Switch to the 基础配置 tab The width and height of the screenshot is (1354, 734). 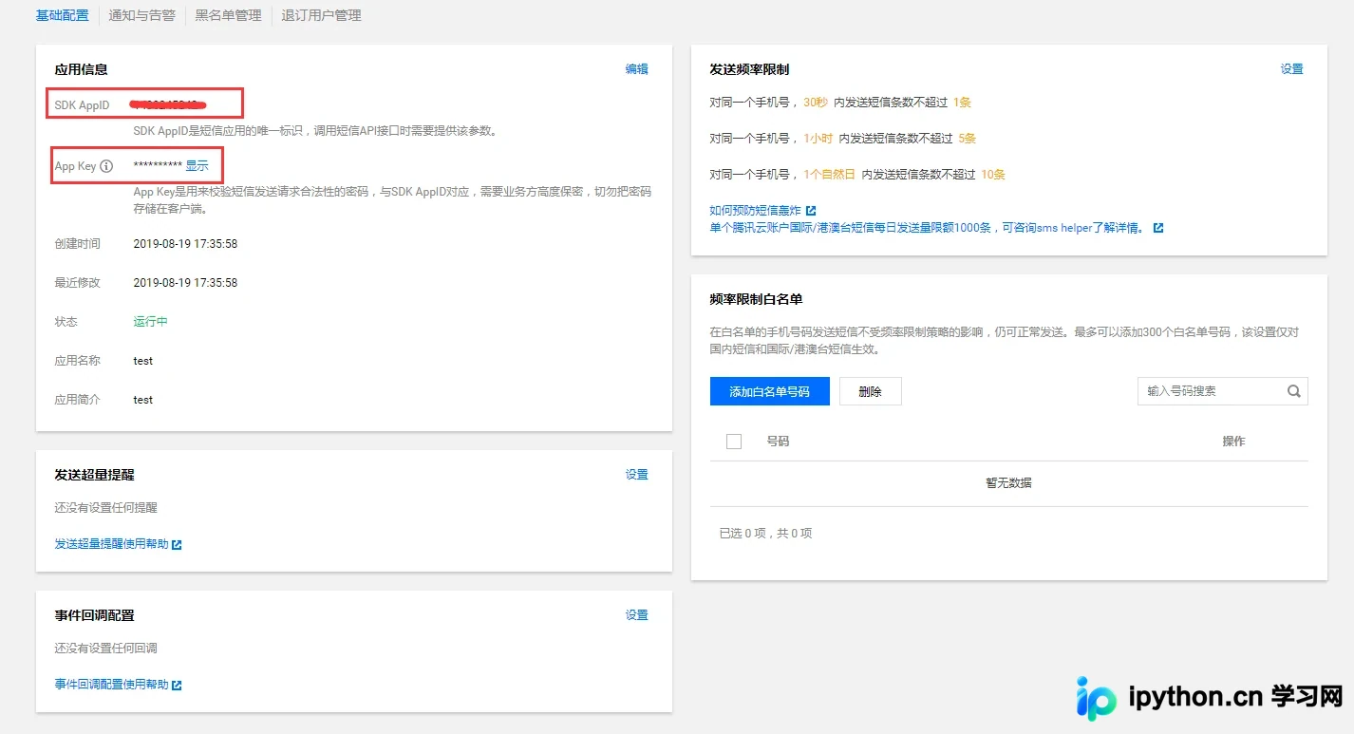(x=63, y=15)
